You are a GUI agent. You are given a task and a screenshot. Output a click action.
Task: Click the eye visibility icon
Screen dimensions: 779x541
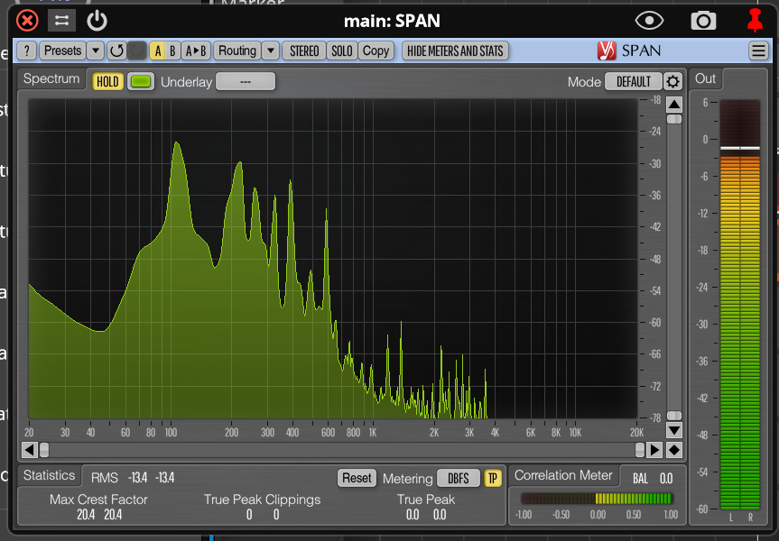pos(649,21)
